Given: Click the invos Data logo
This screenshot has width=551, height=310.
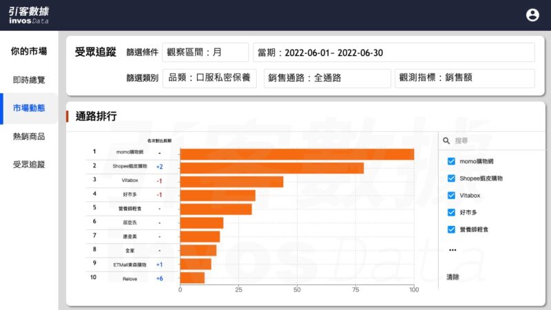Looking at the screenshot, I should 29,15.
